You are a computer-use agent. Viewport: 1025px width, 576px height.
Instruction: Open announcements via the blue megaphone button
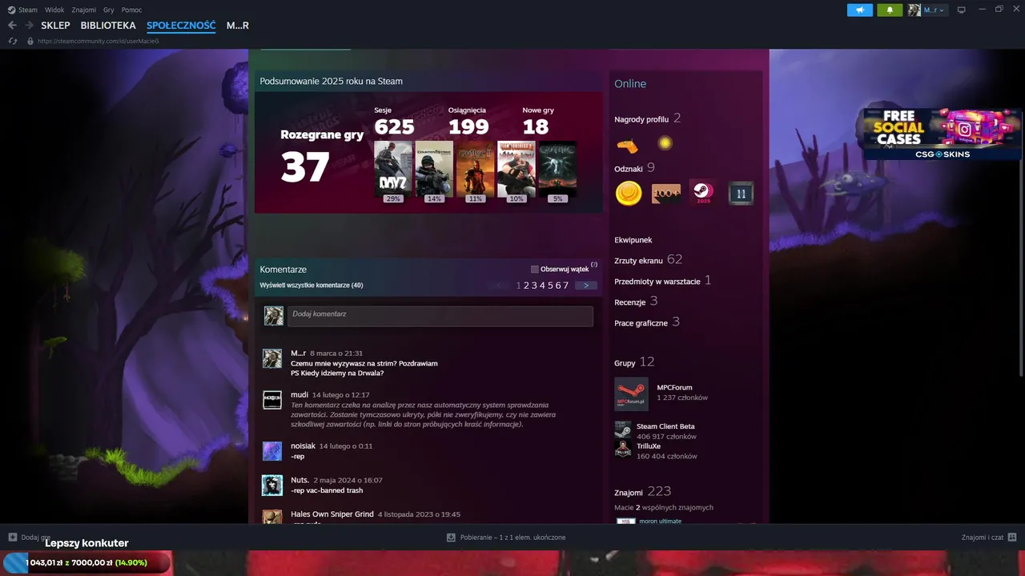tap(860, 10)
